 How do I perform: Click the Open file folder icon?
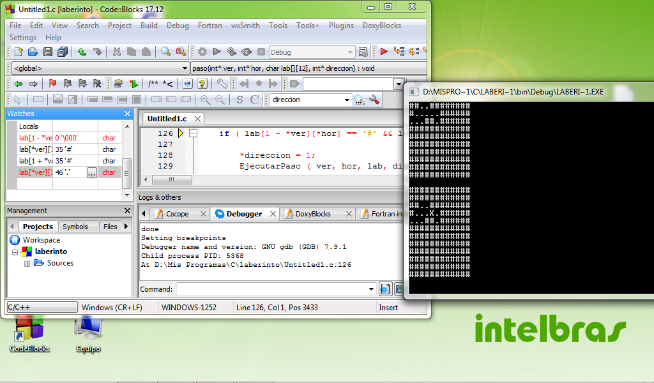33,52
